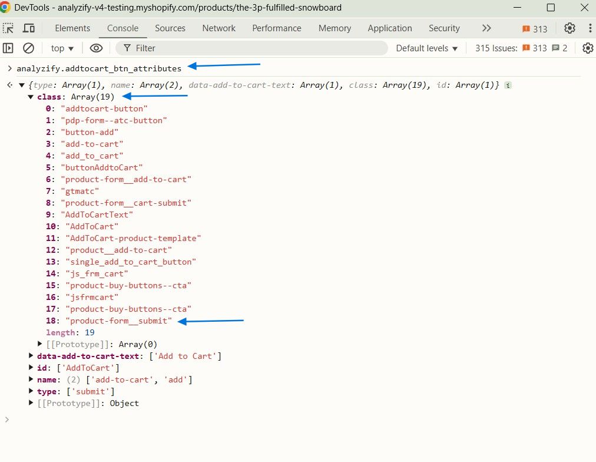The image size is (596, 462).
Task: Select value "add_to_cart" at index 4
Action: 92,156
